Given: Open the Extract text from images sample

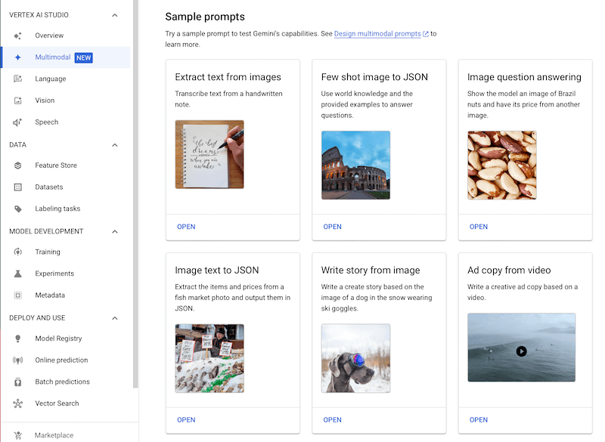Looking at the screenshot, I should [x=185, y=227].
